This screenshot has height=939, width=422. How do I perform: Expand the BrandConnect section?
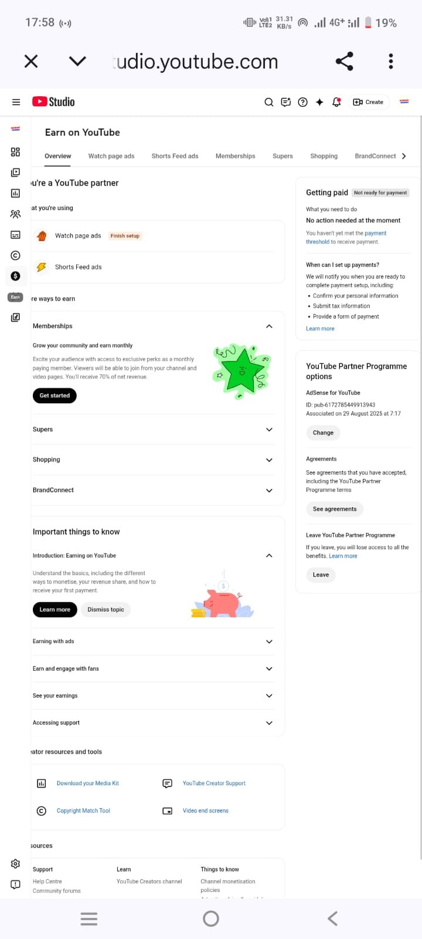click(269, 490)
